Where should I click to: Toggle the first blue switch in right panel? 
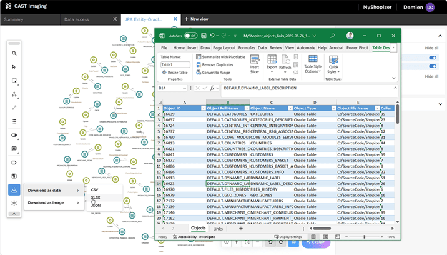(x=433, y=57)
